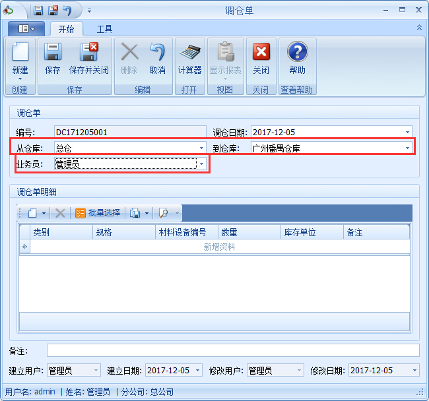Select the 开始 (Start) ribbon tab
Image resolution: width=429 pixels, height=401 pixels.
pyautogui.click(x=66, y=29)
